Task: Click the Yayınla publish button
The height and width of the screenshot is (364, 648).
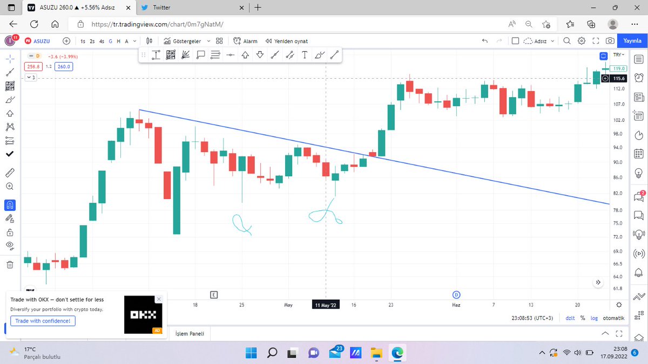Action: [632, 41]
